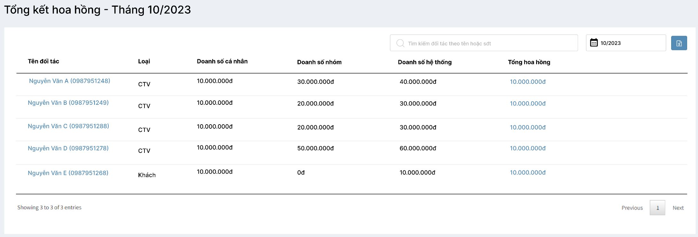Go to Previous page of entries

pyautogui.click(x=632, y=208)
